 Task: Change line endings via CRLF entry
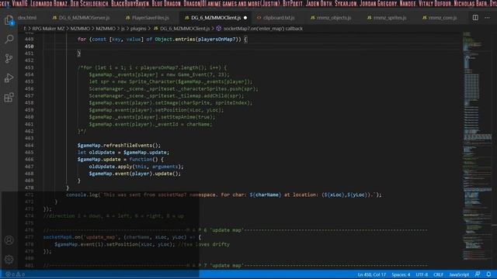point(438,274)
